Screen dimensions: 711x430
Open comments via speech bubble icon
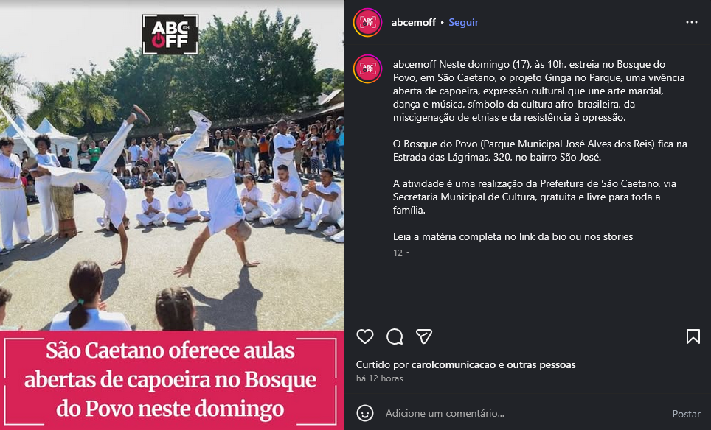point(395,336)
